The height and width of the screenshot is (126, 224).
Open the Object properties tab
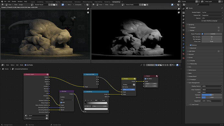click(183, 34)
